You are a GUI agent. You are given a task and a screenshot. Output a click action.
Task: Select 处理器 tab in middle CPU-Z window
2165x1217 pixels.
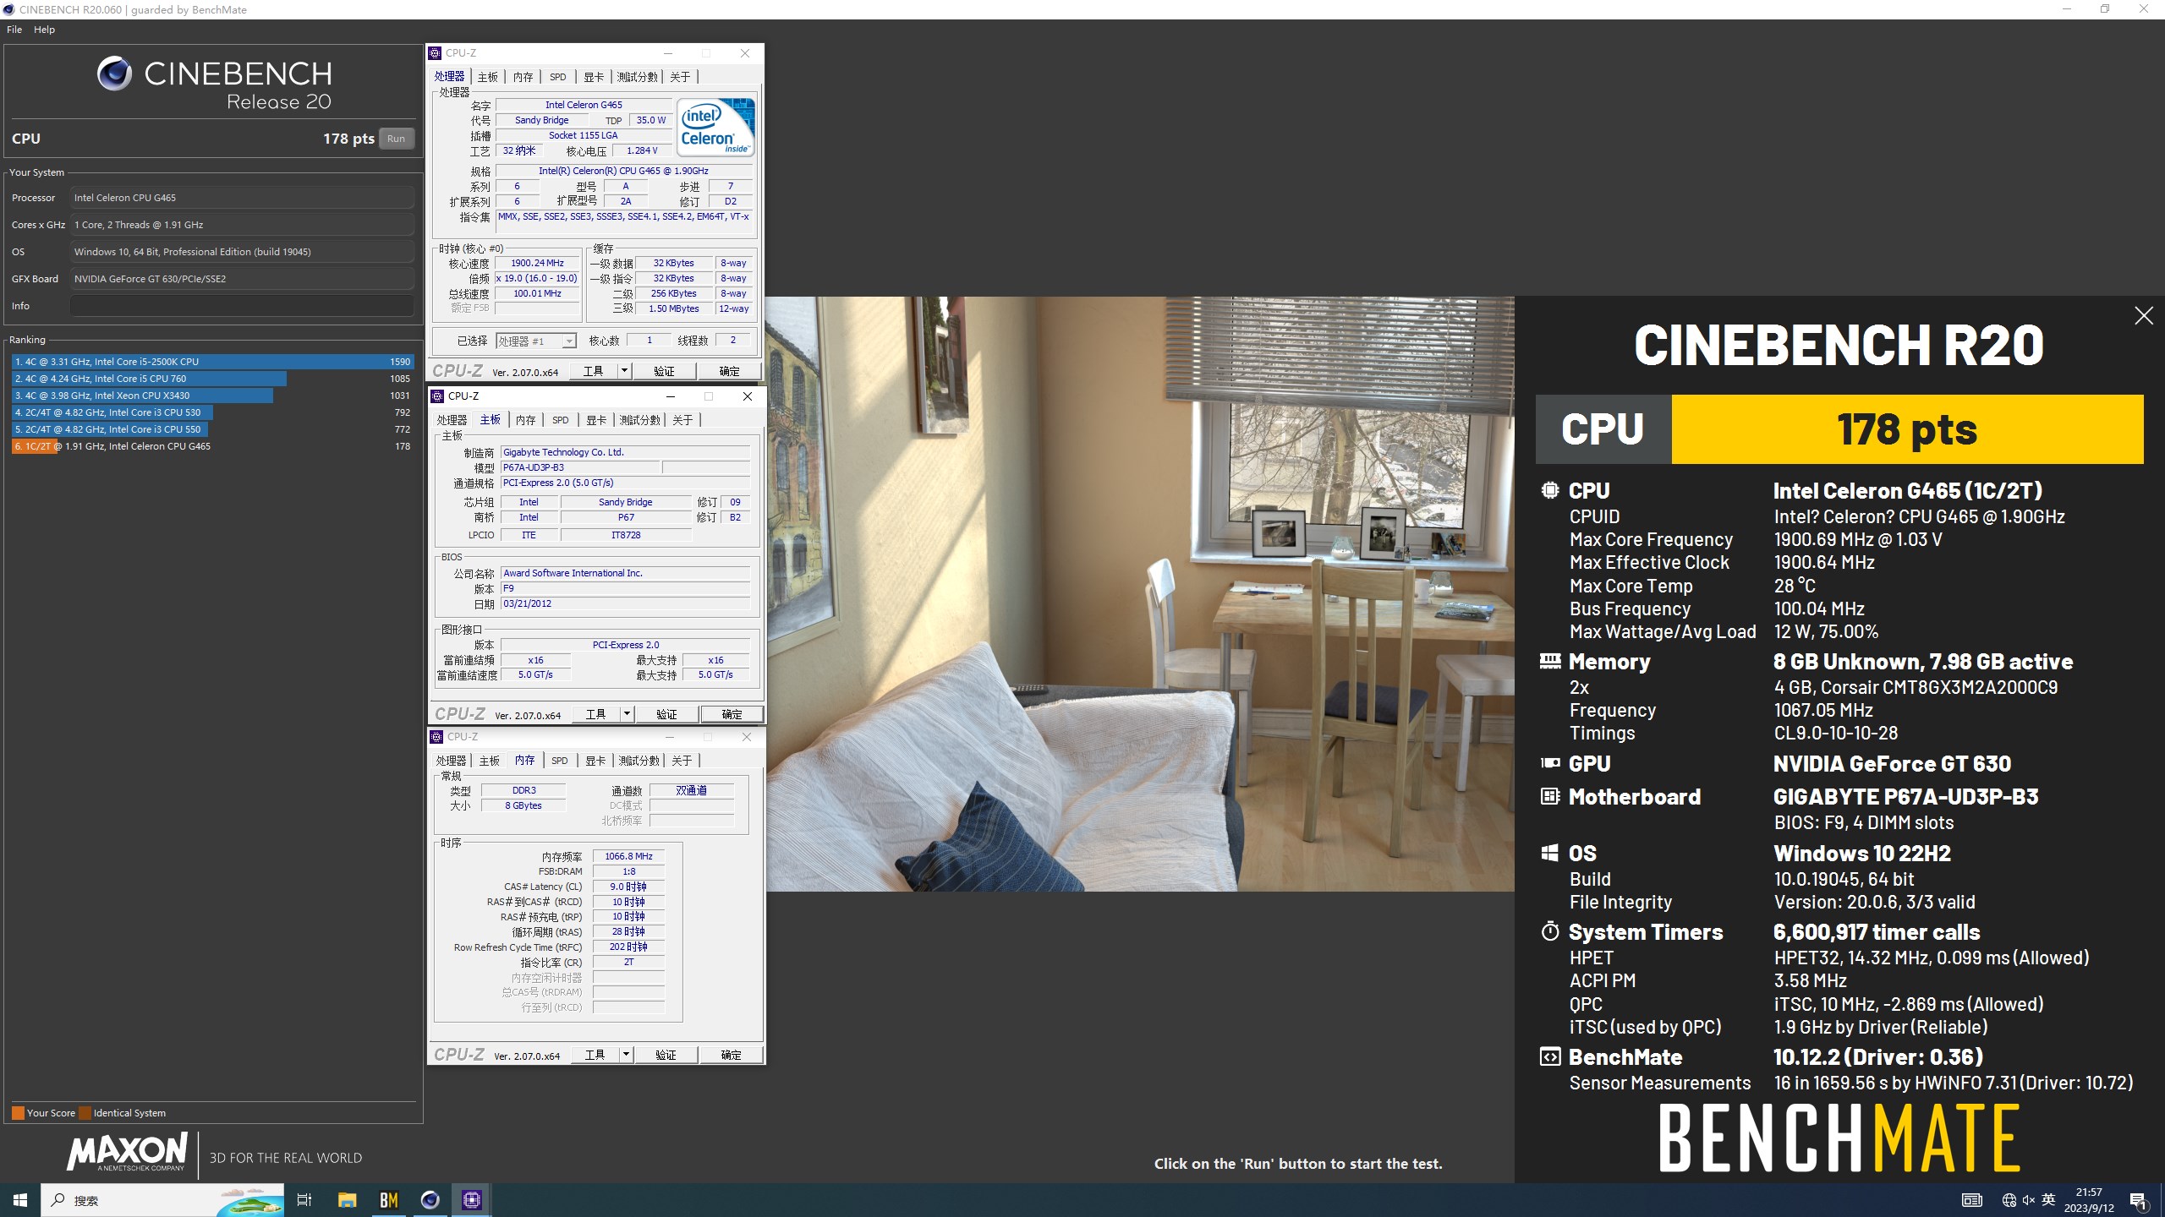click(452, 420)
